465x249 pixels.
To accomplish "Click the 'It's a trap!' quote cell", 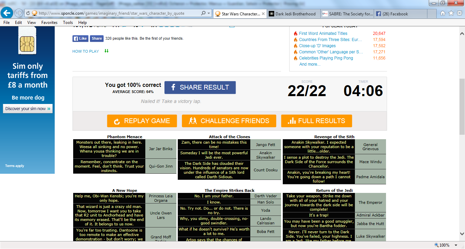I will pos(319,215).
